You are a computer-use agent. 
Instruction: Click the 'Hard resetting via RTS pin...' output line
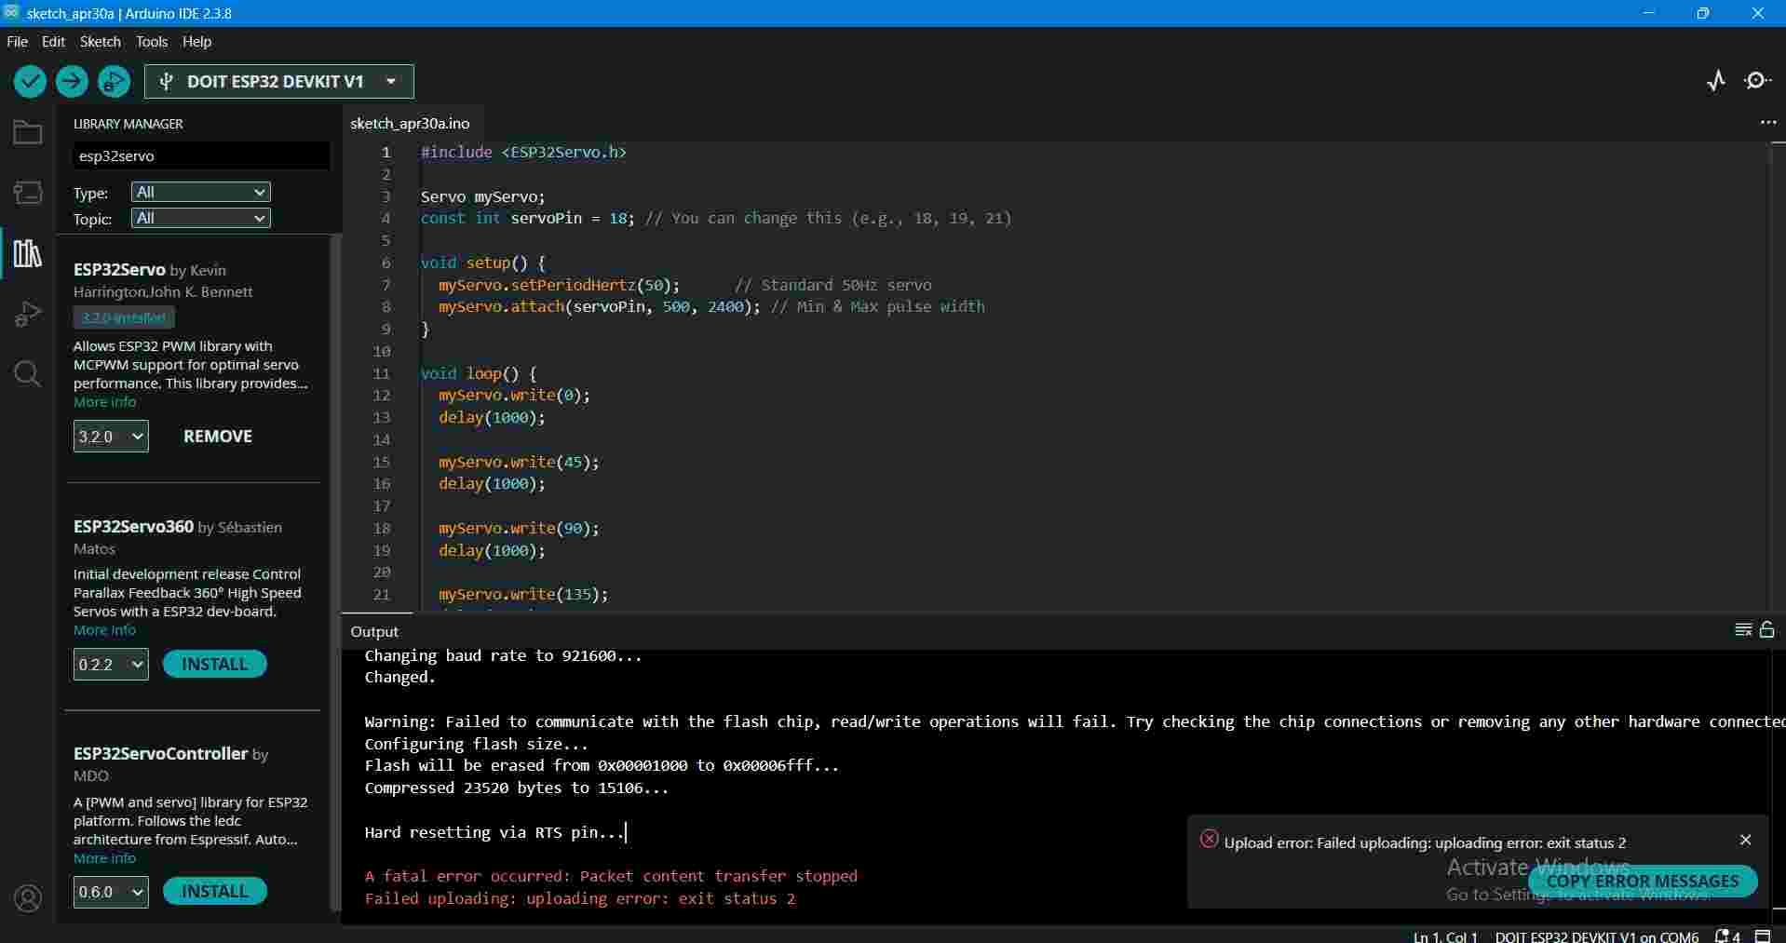(494, 832)
